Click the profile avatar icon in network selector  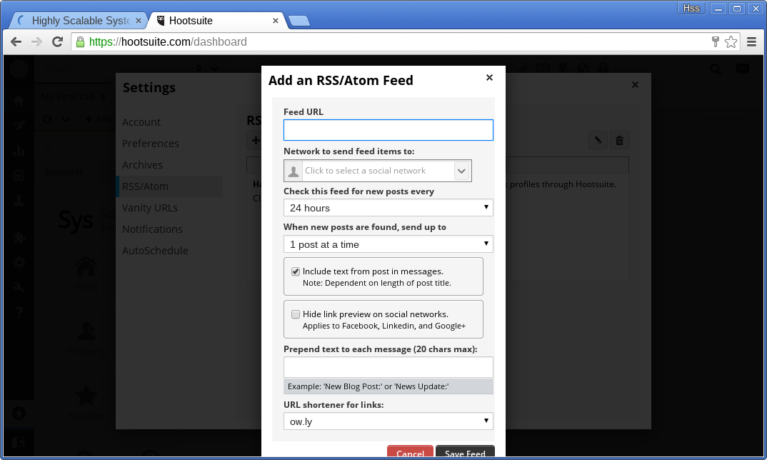tap(294, 171)
